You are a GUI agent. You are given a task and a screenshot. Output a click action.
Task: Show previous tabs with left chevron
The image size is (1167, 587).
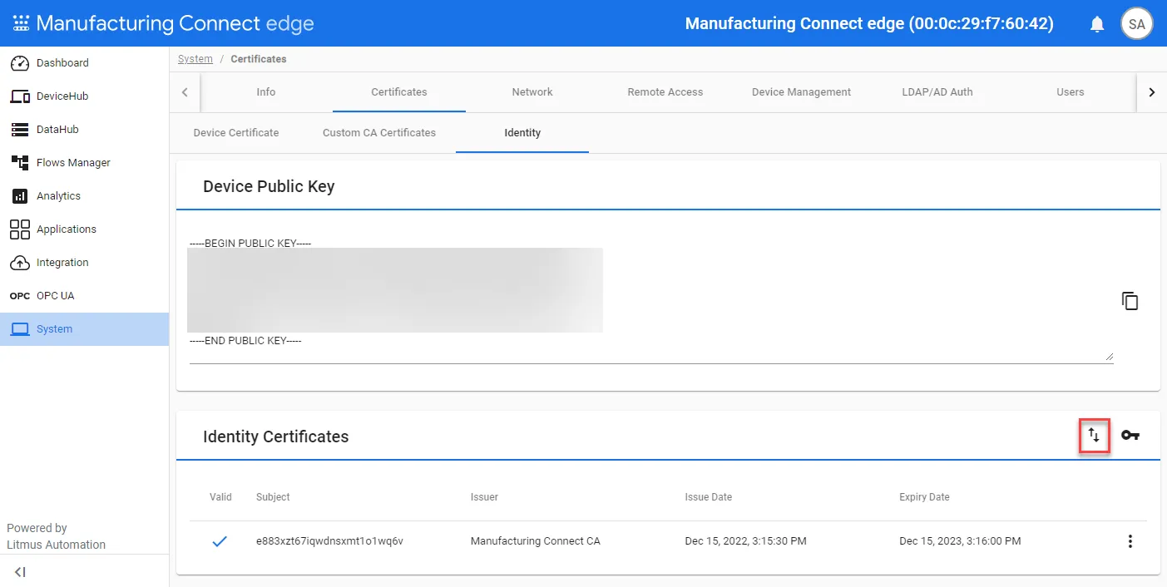coord(185,92)
